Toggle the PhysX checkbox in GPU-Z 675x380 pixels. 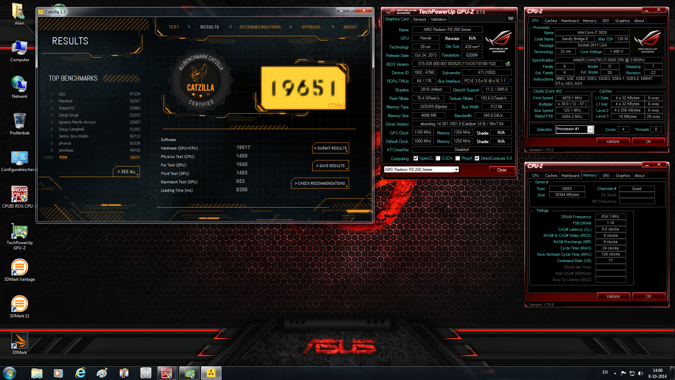(x=458, y=158)
